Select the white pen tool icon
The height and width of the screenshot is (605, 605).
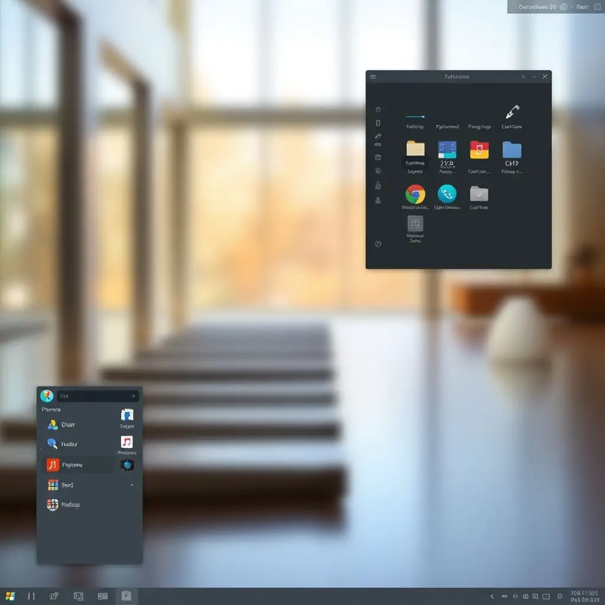(x=512, y=112)
